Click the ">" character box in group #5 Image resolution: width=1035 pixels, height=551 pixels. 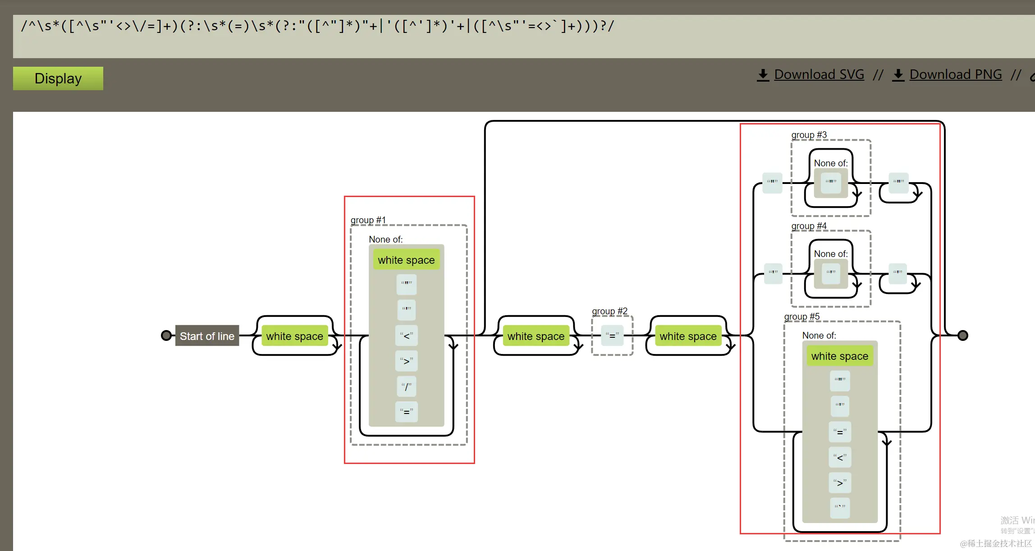pyautogui.click(x=839, y=482)
